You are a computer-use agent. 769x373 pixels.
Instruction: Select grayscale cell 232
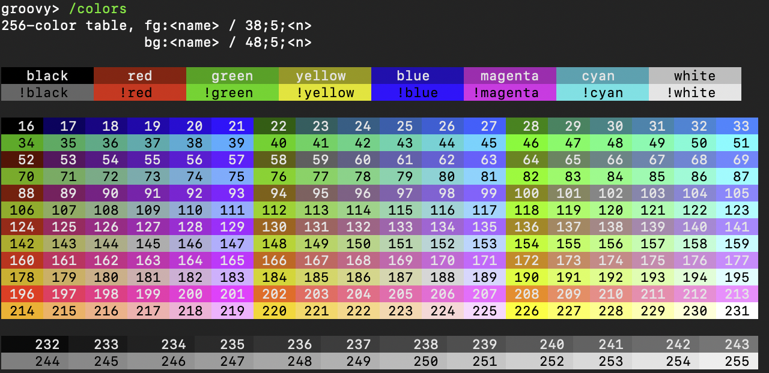(34, 344)
